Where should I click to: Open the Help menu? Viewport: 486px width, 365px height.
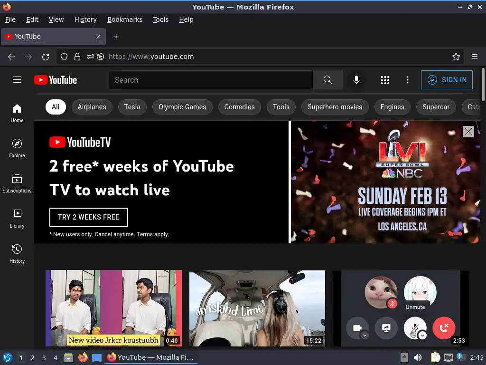coord(186,19)
